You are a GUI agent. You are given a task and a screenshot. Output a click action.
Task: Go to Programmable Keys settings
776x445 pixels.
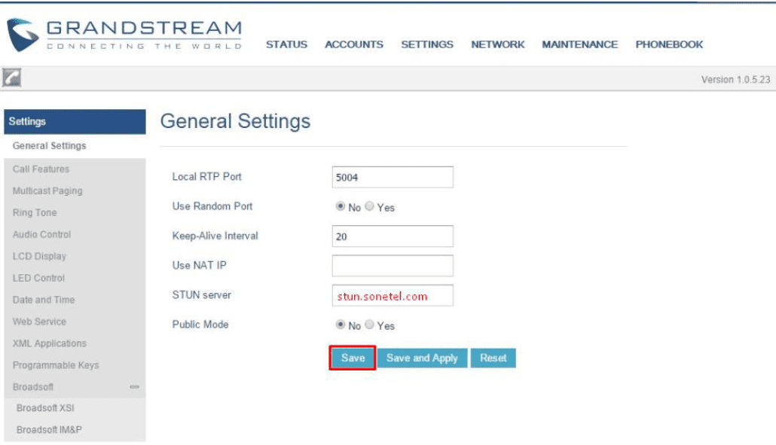click(56, 365)
